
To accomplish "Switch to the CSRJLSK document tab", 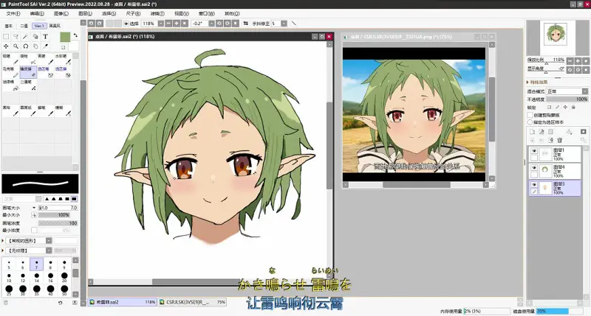I will (x=192, y=302).
